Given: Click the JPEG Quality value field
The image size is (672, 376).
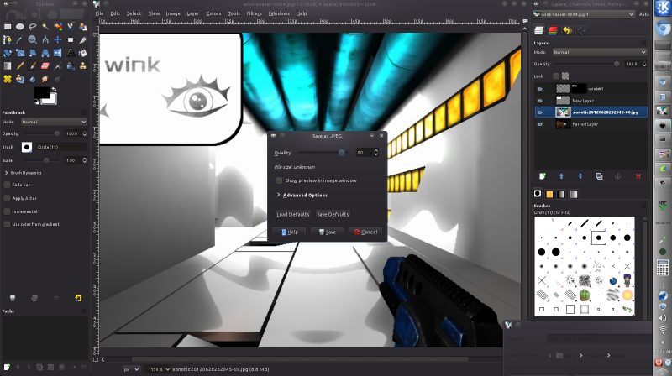Looking at the screenshot, I should (365, 153).
